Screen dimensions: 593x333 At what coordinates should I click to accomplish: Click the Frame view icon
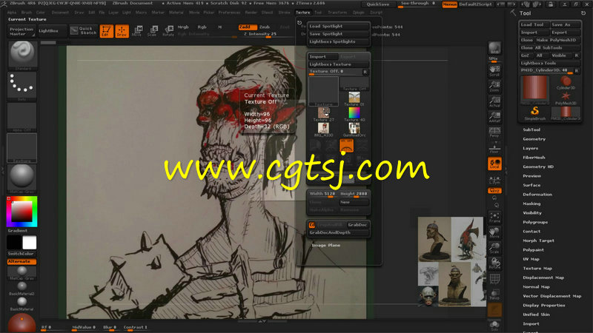click(494, 218)
